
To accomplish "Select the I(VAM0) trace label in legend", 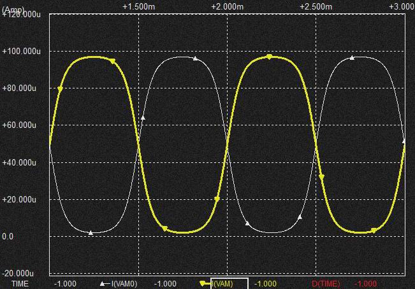I will tap(124, 283).
